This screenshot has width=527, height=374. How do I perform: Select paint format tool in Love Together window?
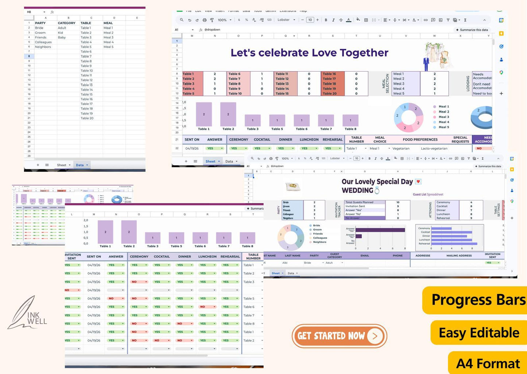[x=212, y=20]
